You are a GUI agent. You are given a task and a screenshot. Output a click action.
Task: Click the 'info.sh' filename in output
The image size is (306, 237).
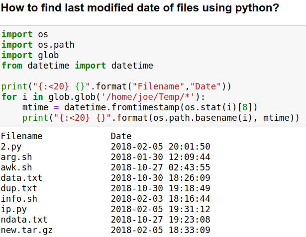point(19,199)
